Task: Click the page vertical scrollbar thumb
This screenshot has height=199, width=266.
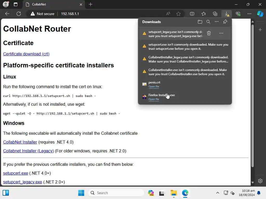Action: click(x=252, y=96)
